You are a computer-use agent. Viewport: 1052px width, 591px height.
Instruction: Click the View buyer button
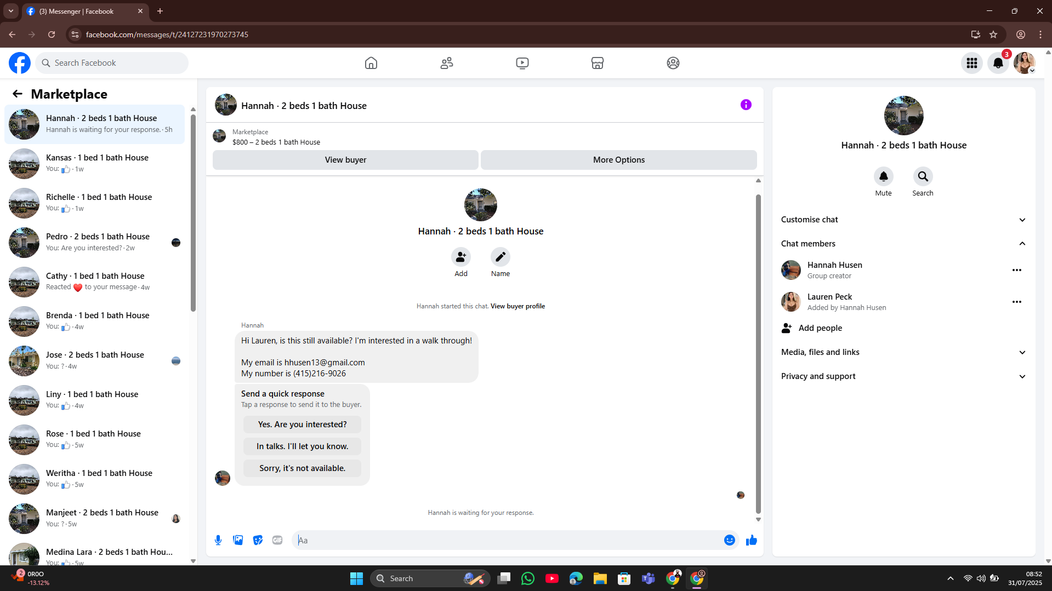[345, 160]
